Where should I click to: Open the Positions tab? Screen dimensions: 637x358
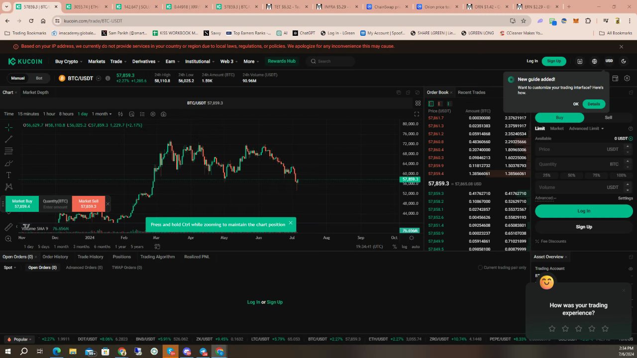121,257
